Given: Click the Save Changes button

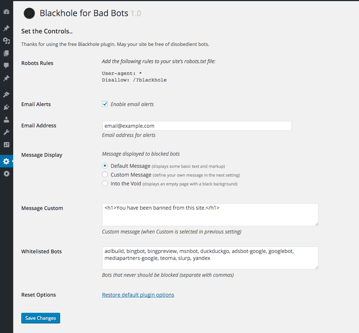Looking at the screenshot, I should pos(40,318).
